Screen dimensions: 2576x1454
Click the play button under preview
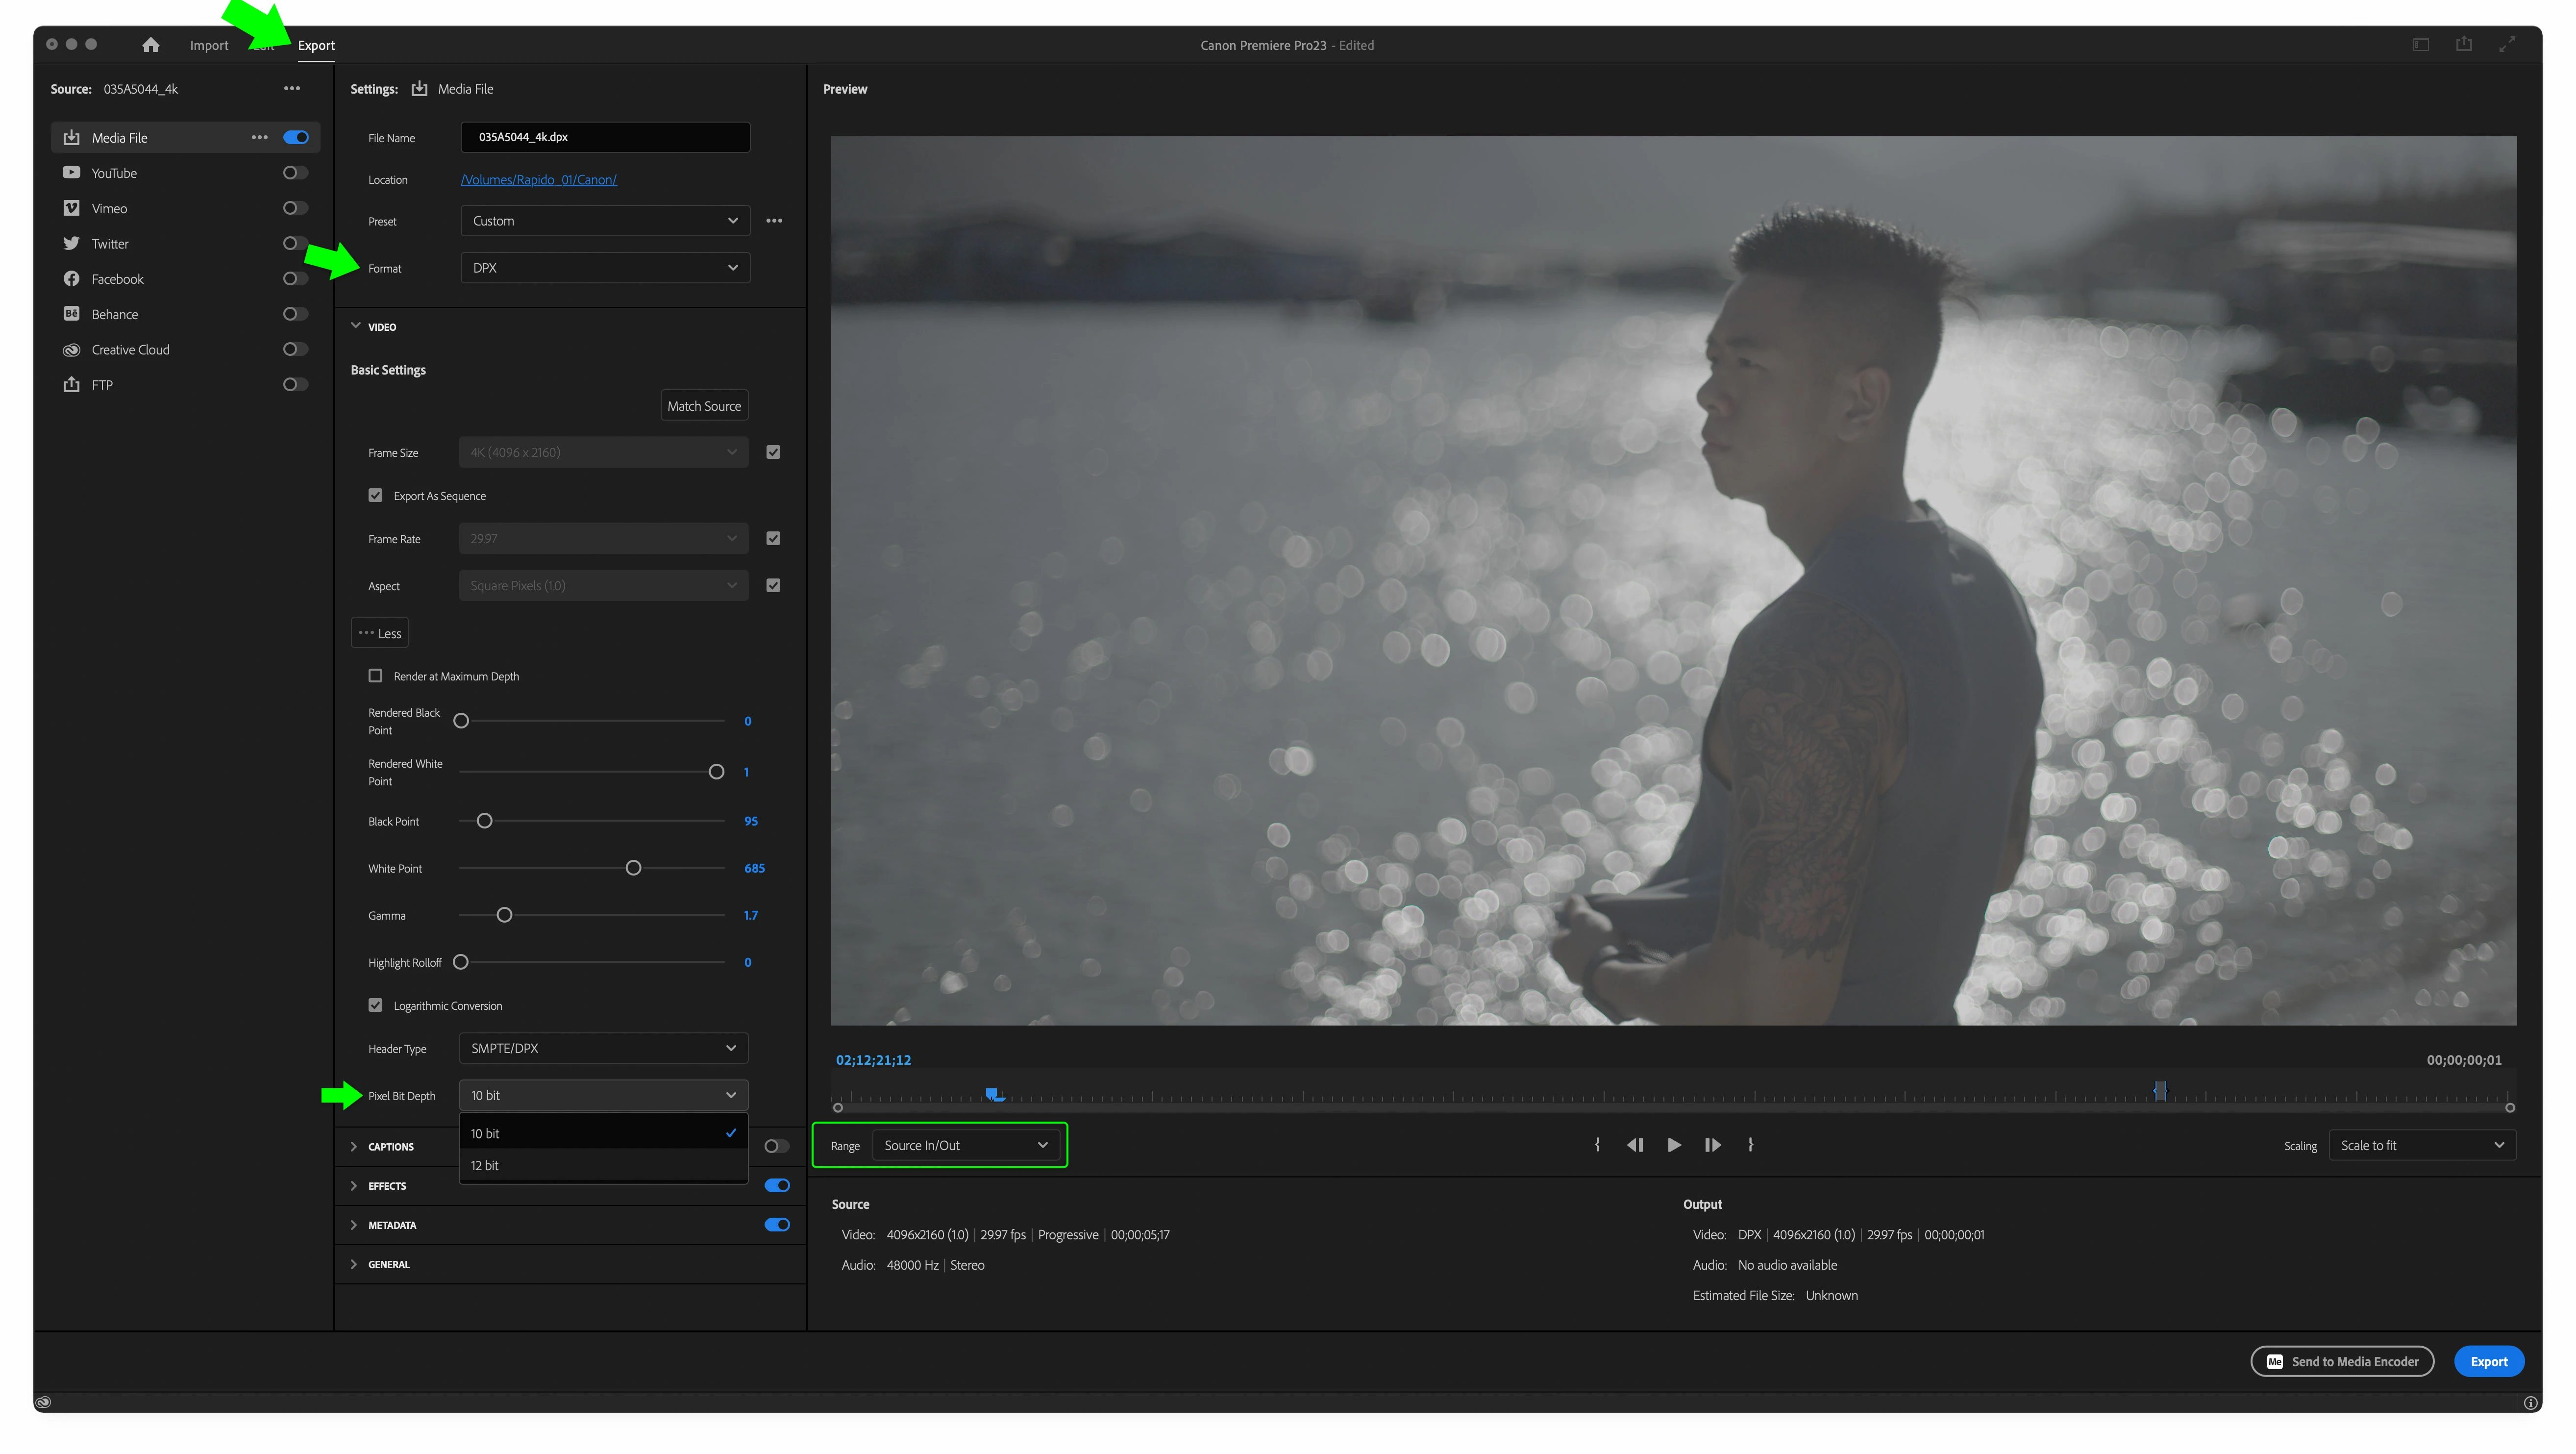click(1673, 1145)
